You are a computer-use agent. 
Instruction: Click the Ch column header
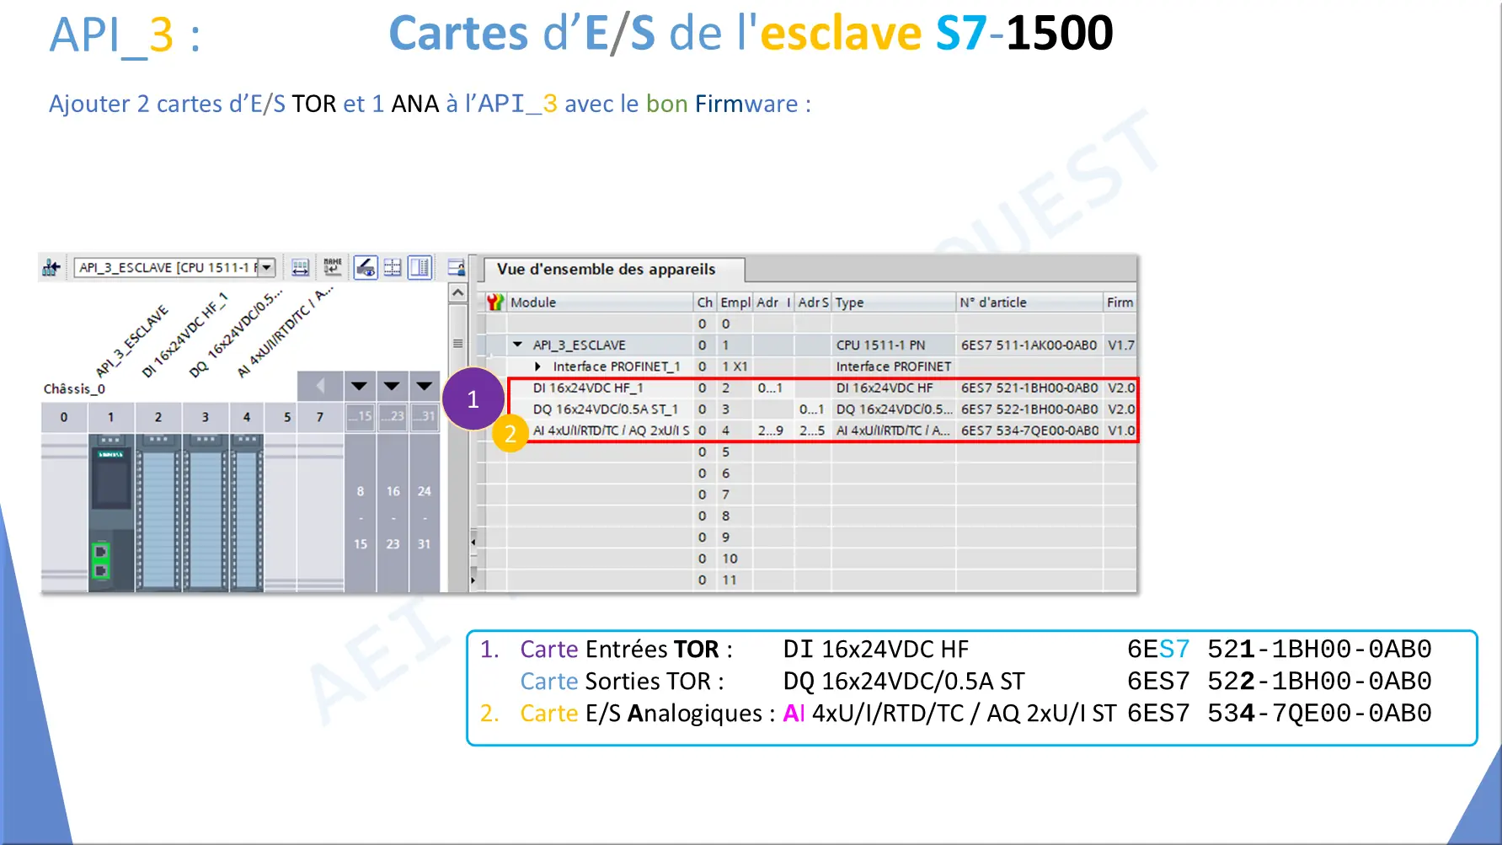tap(705, 302)
